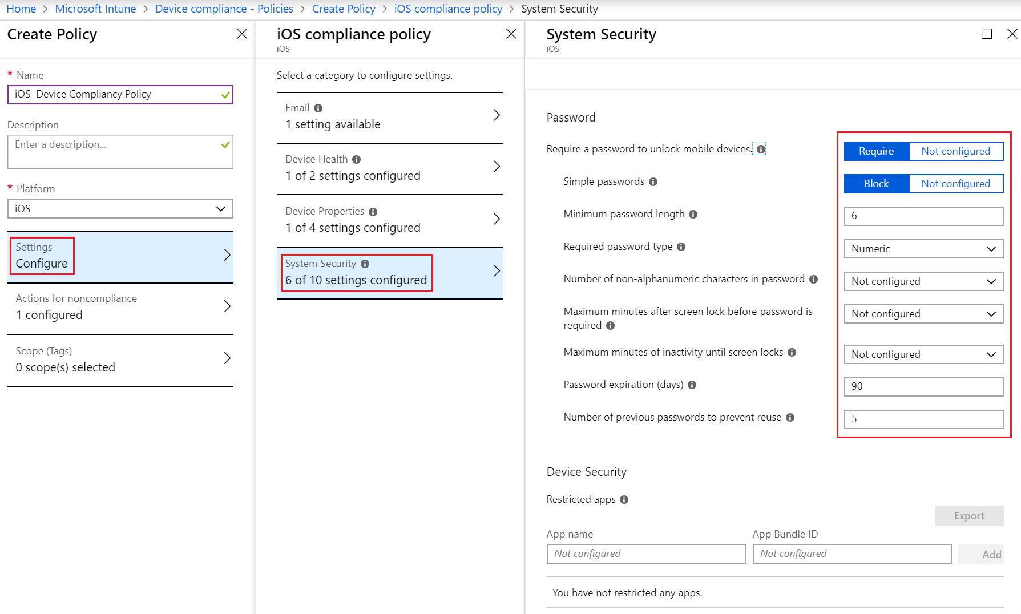Open the Required password type dropdown
The image size is (1021, 614).
(x=923, y=249)
